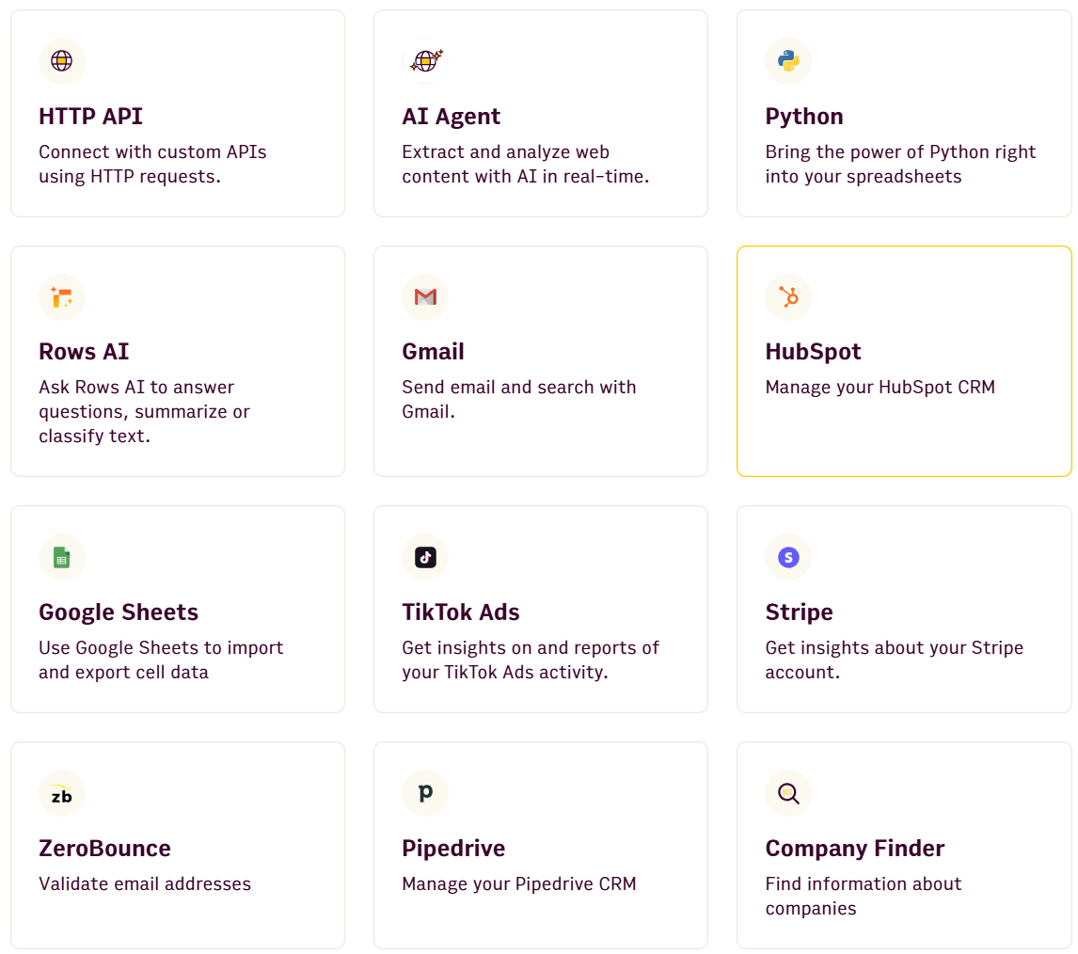Select the ZeroBounce icon
Screen dimensions: 1078x954
click(x=62, y=793)
